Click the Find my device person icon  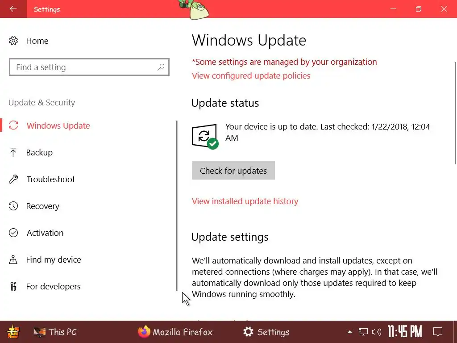tap(13, 259)
